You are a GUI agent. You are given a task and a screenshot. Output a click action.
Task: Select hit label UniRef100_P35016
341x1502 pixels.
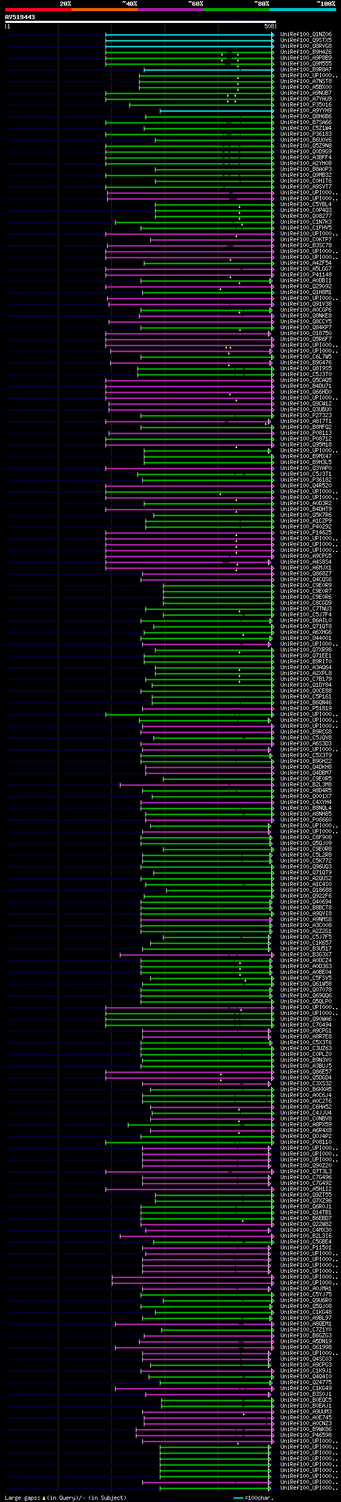pos(306,105)
